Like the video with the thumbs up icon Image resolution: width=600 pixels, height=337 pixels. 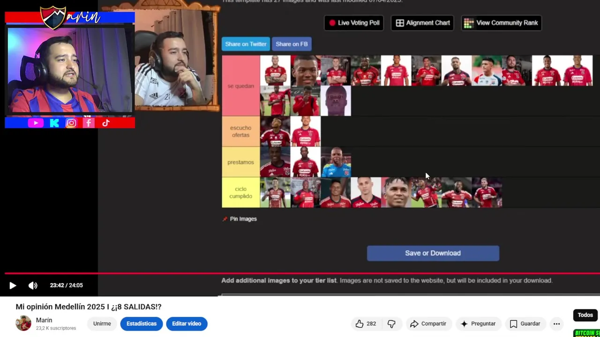[360, 324]
